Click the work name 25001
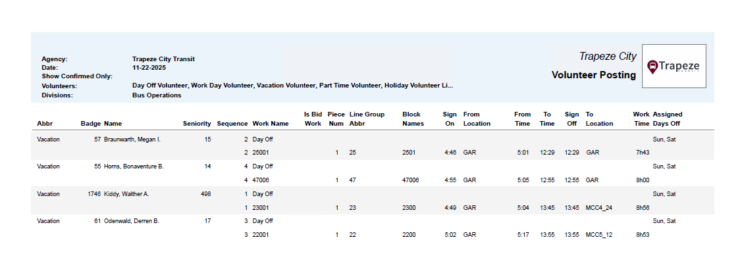The image size is (742, 277). coord(261,153)
